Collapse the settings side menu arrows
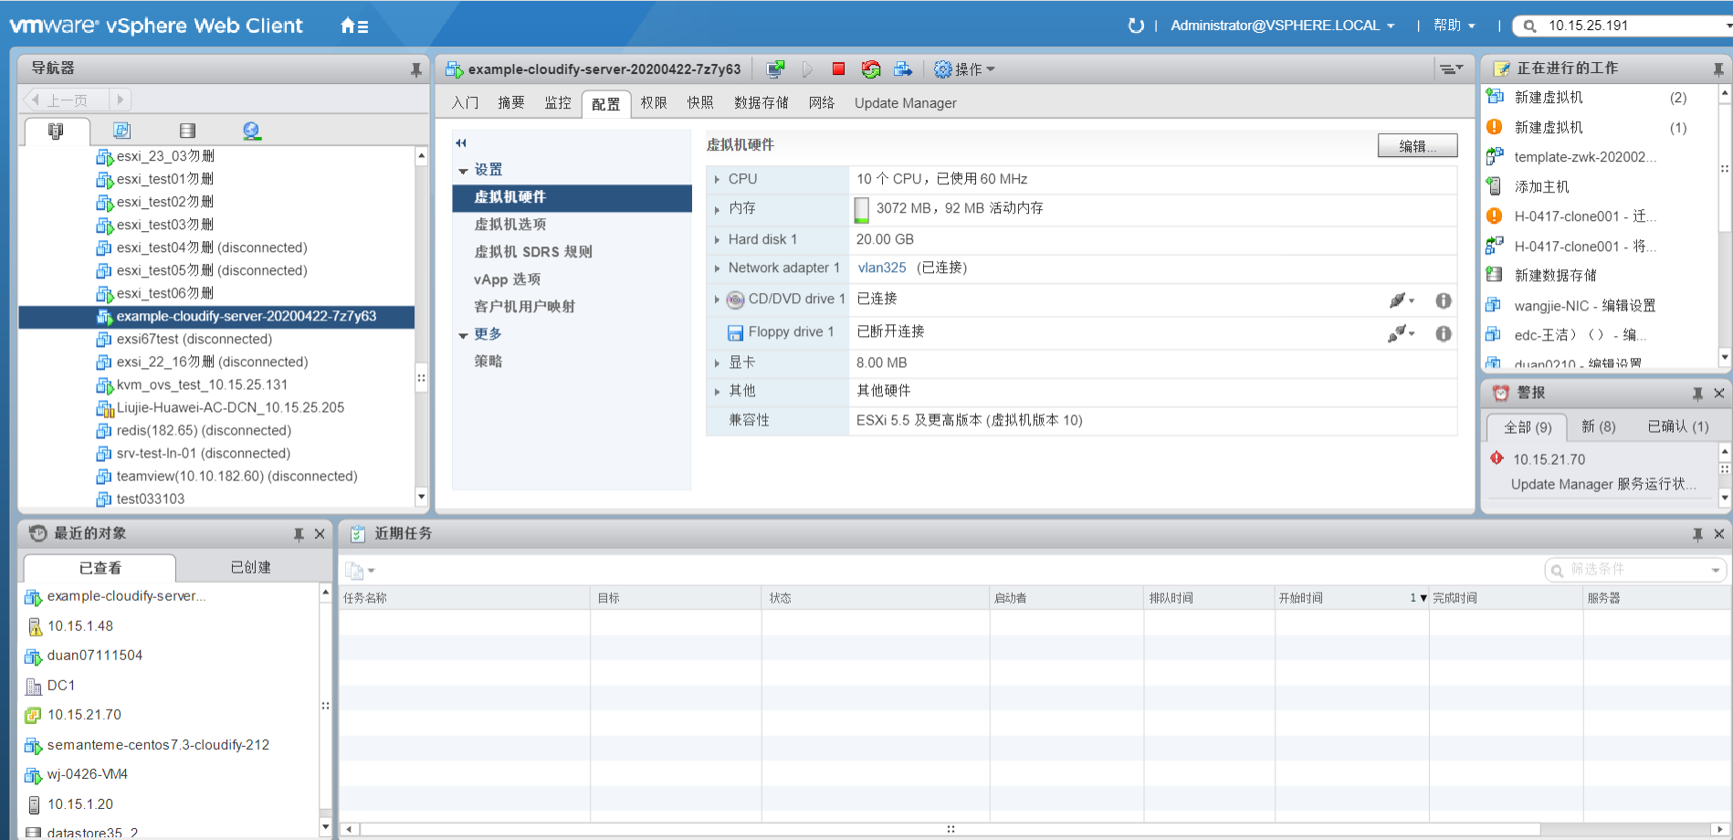This screenshot has width=1733, height=840. point(461,143)
